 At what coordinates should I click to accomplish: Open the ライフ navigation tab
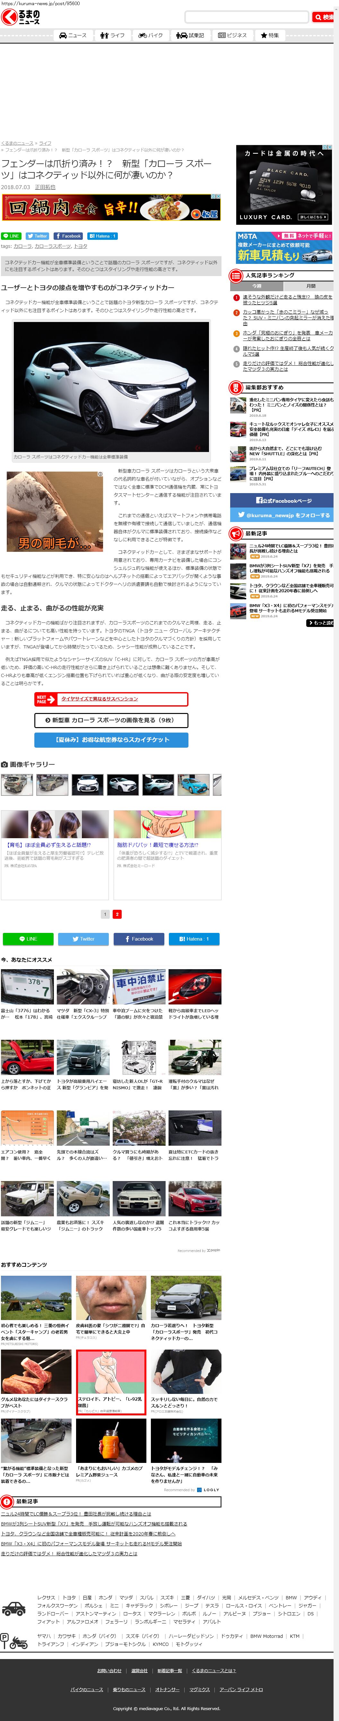[112, 35]
